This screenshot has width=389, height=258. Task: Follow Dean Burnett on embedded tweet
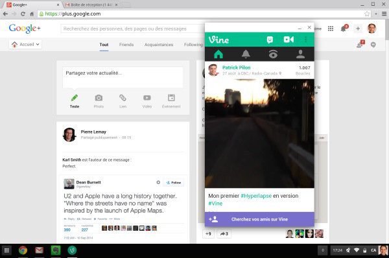173,183
